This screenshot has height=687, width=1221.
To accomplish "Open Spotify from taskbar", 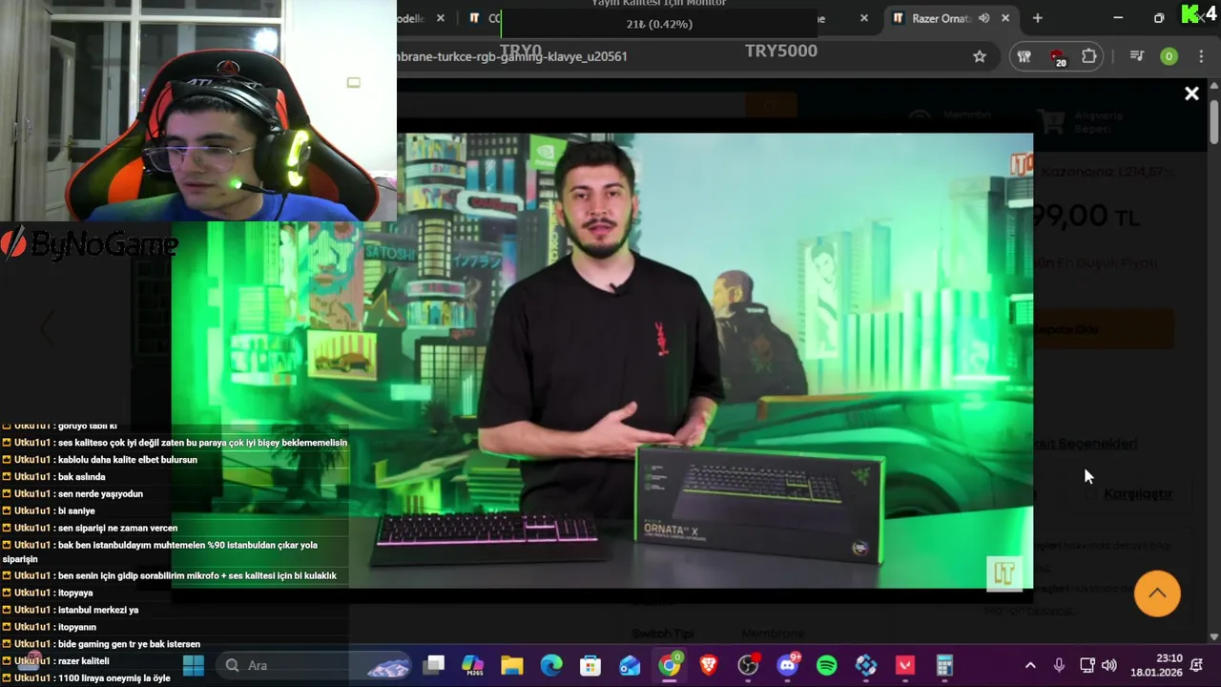I will pyautogui.click(x=827, y=665).
